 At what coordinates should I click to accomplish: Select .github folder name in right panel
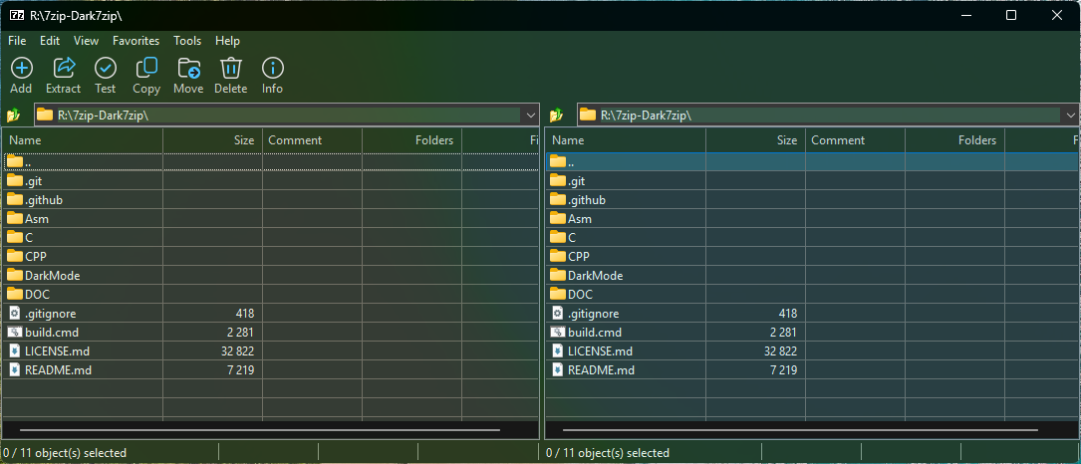click(587, 200)
